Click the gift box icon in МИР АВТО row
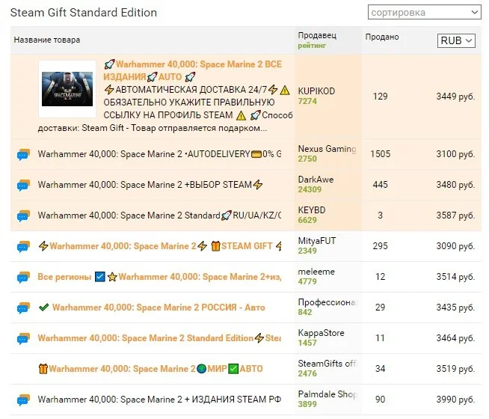 [x=43, y=369]
